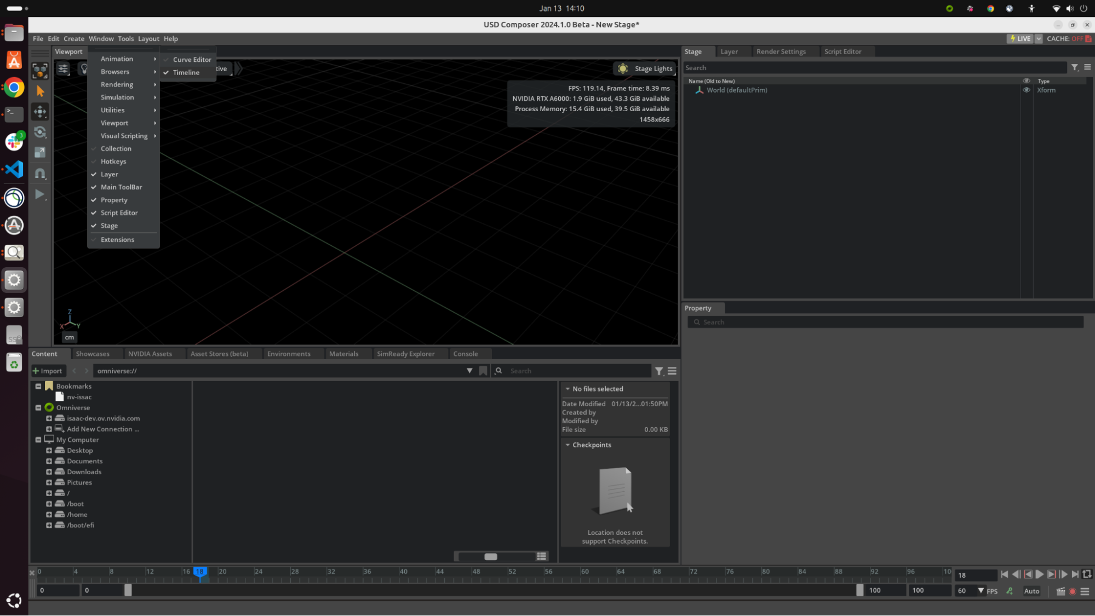Screen dimensions: 1095x616
Task: Switch to the NVIDIA Assets tab
Action: (x=151, y=353)
